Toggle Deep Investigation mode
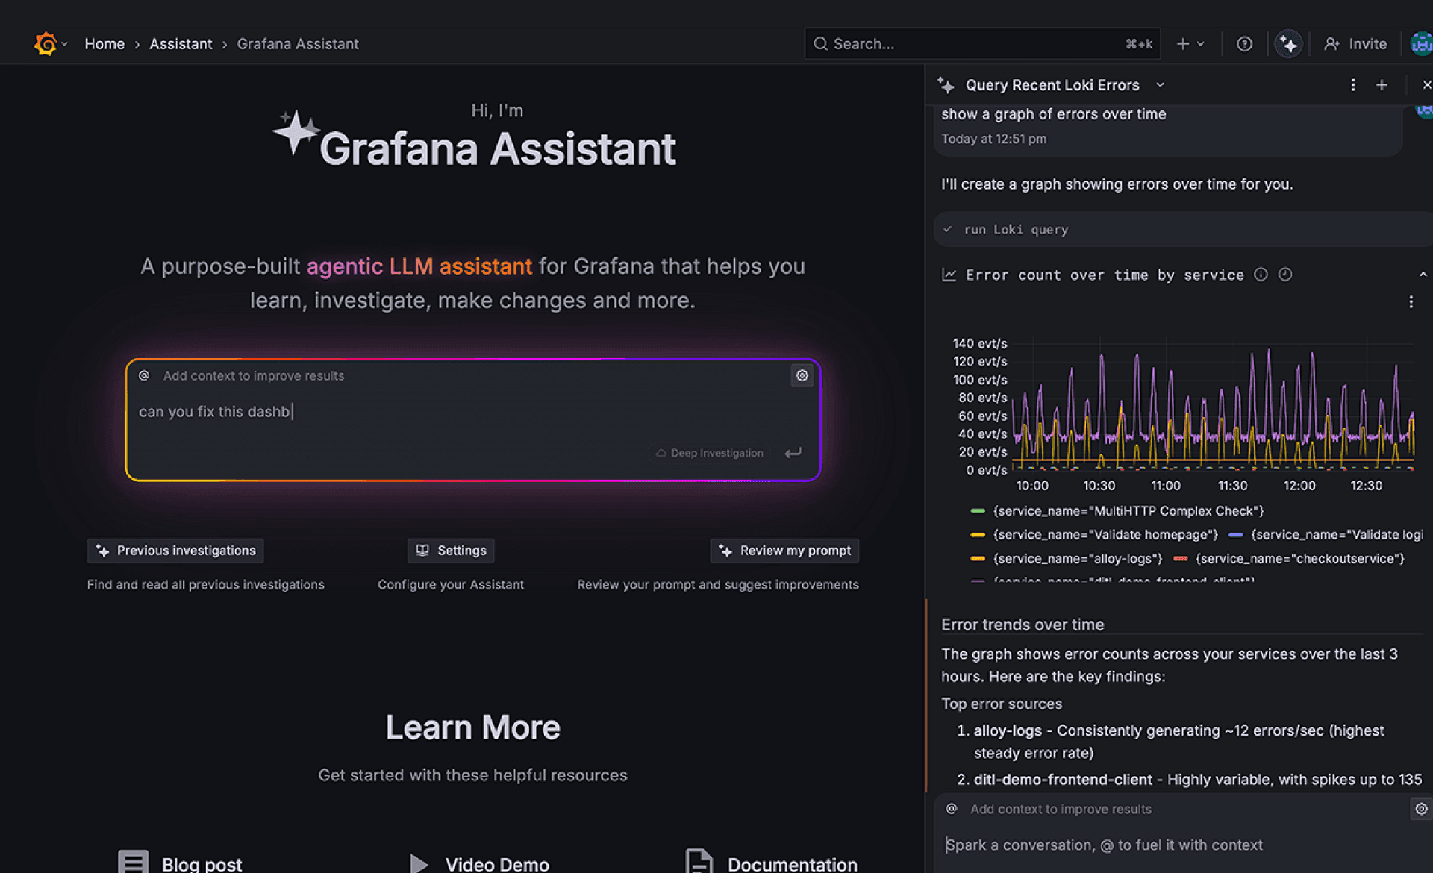This screenshot has width=1433, height=873. [709, 453]
